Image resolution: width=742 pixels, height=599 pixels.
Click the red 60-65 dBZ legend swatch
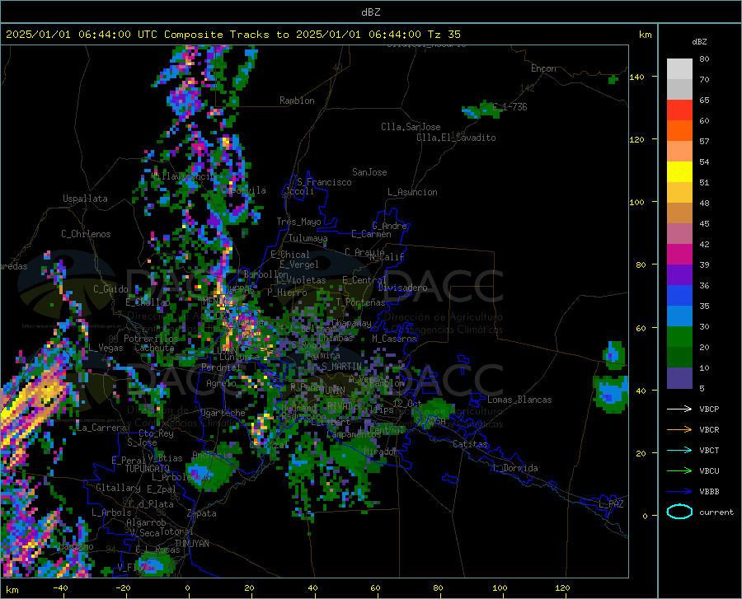coord(679,110)
